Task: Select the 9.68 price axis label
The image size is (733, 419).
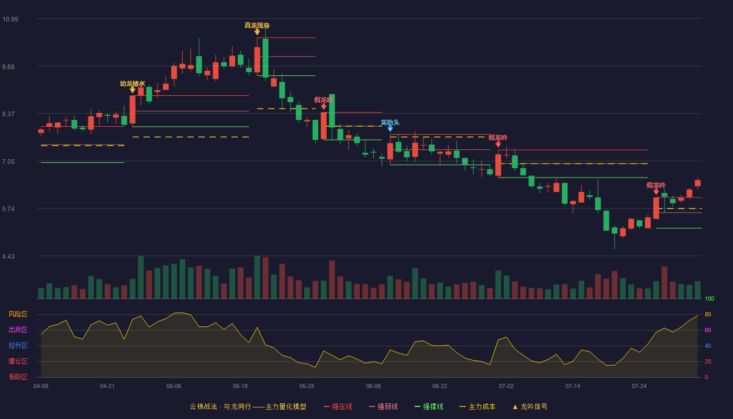Action: [8, 67]
